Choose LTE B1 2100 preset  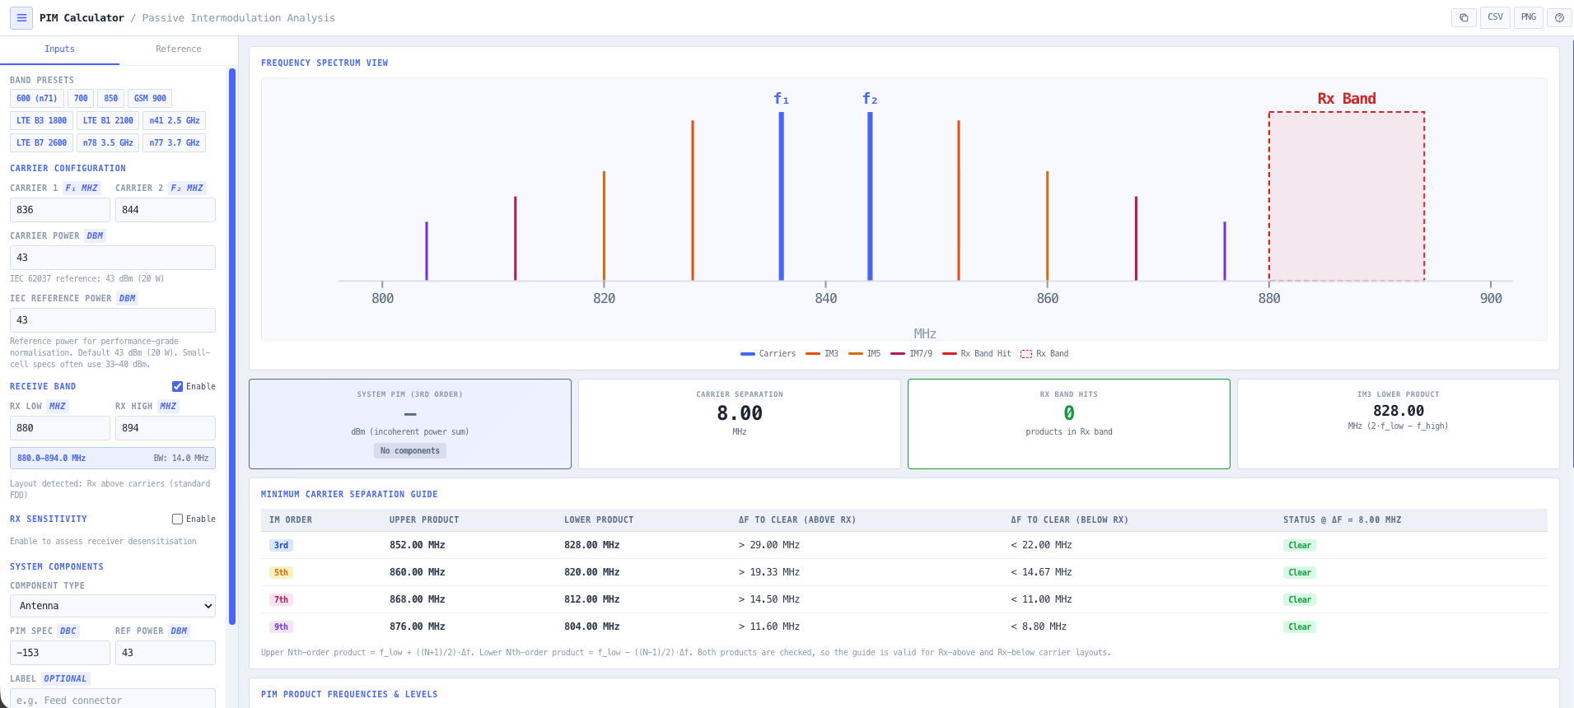click(x=108, y=121)
